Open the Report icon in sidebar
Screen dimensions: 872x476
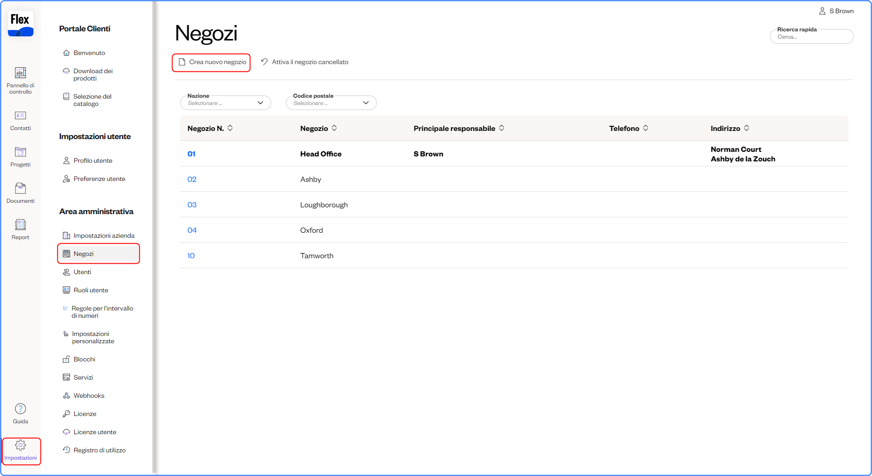click(20, 225)
